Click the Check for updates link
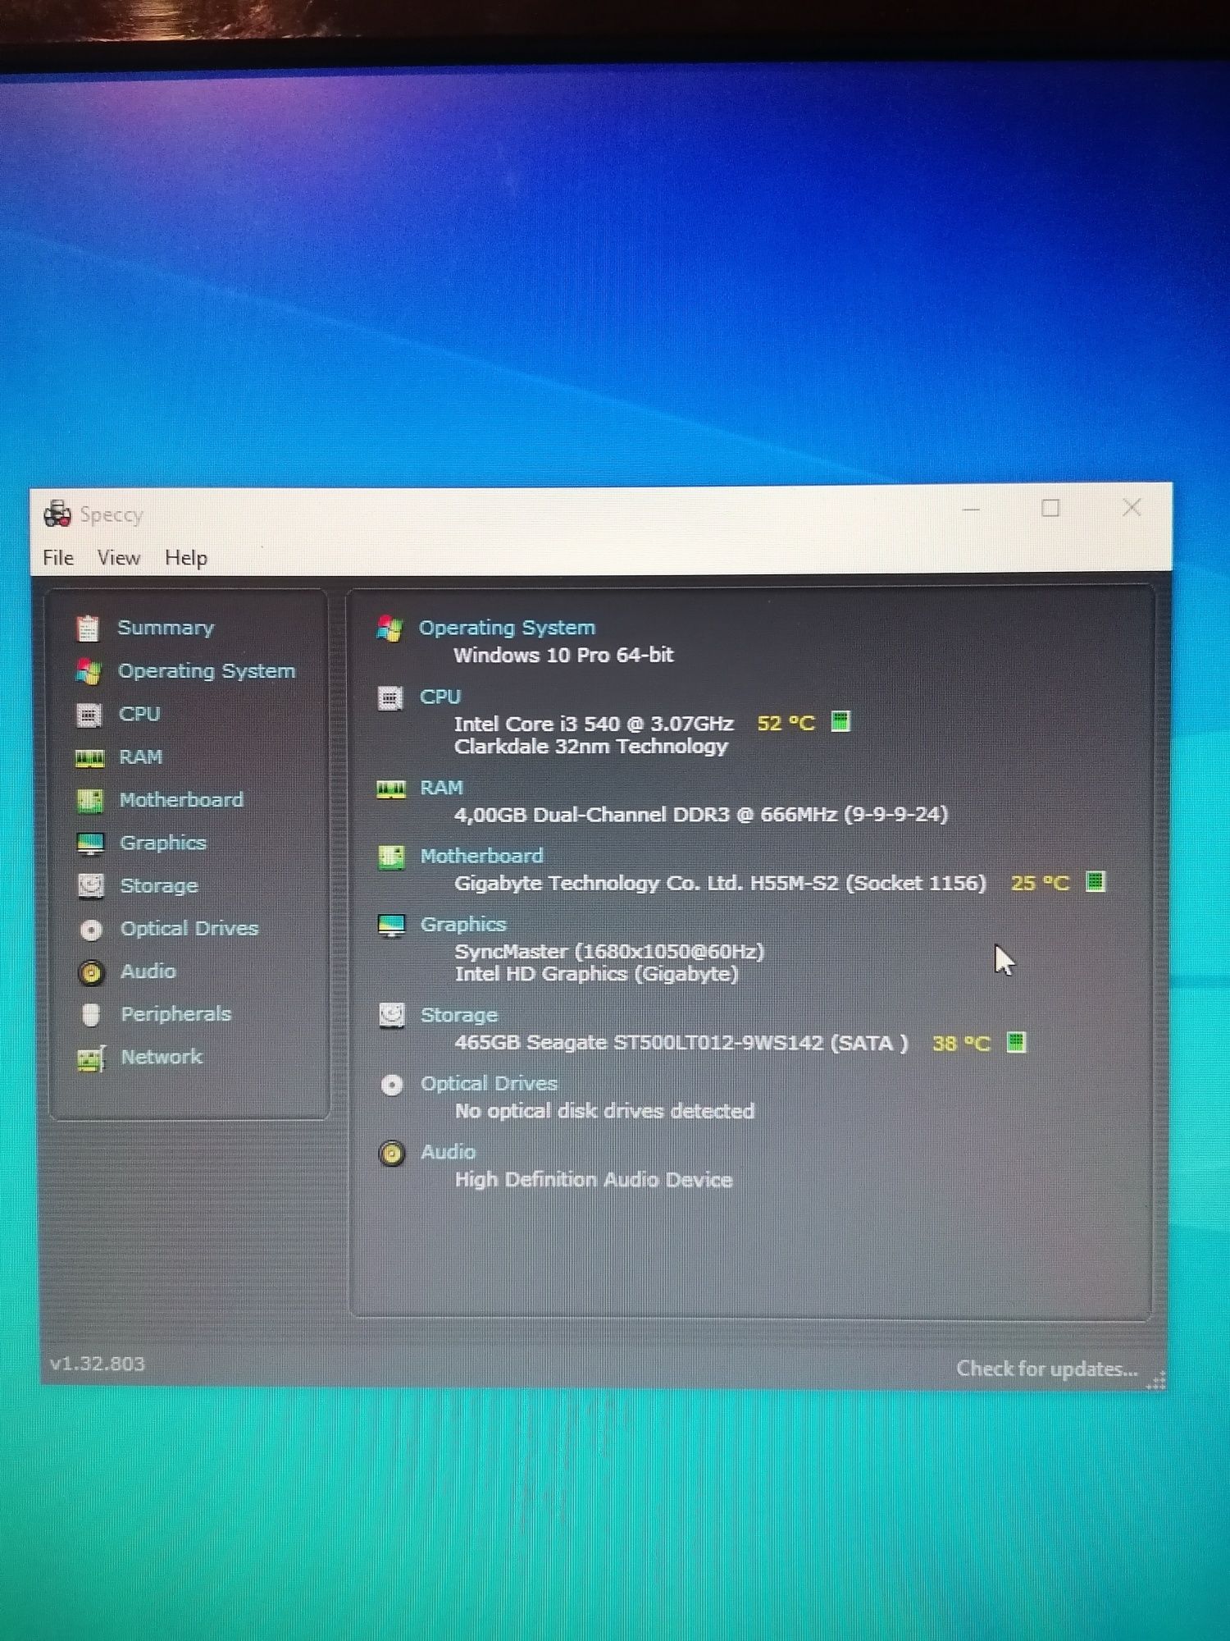 pos(1047,1369)
